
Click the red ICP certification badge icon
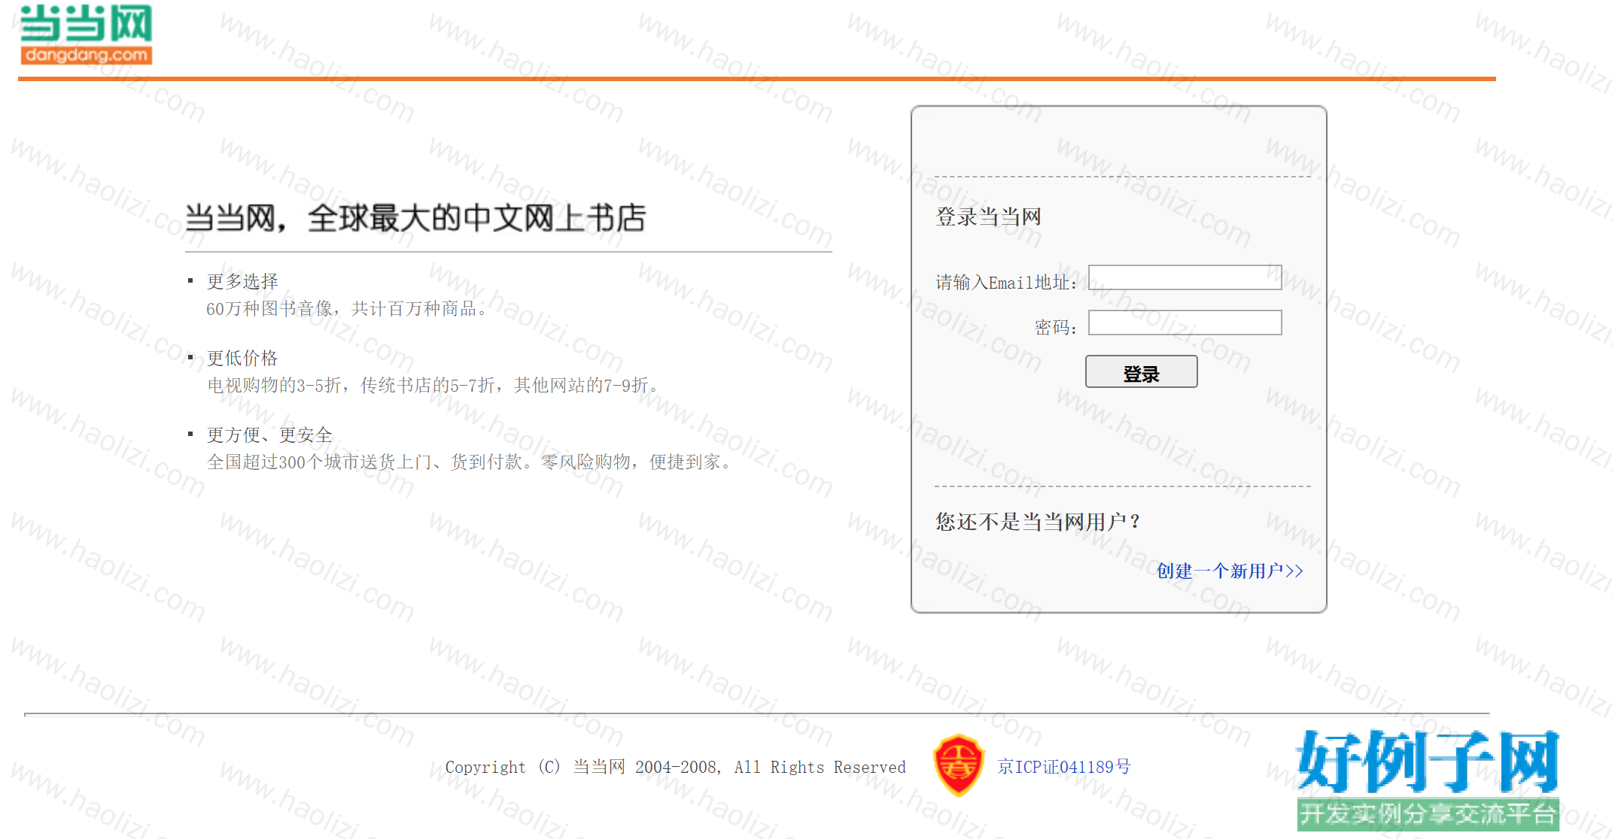[958, 765]
